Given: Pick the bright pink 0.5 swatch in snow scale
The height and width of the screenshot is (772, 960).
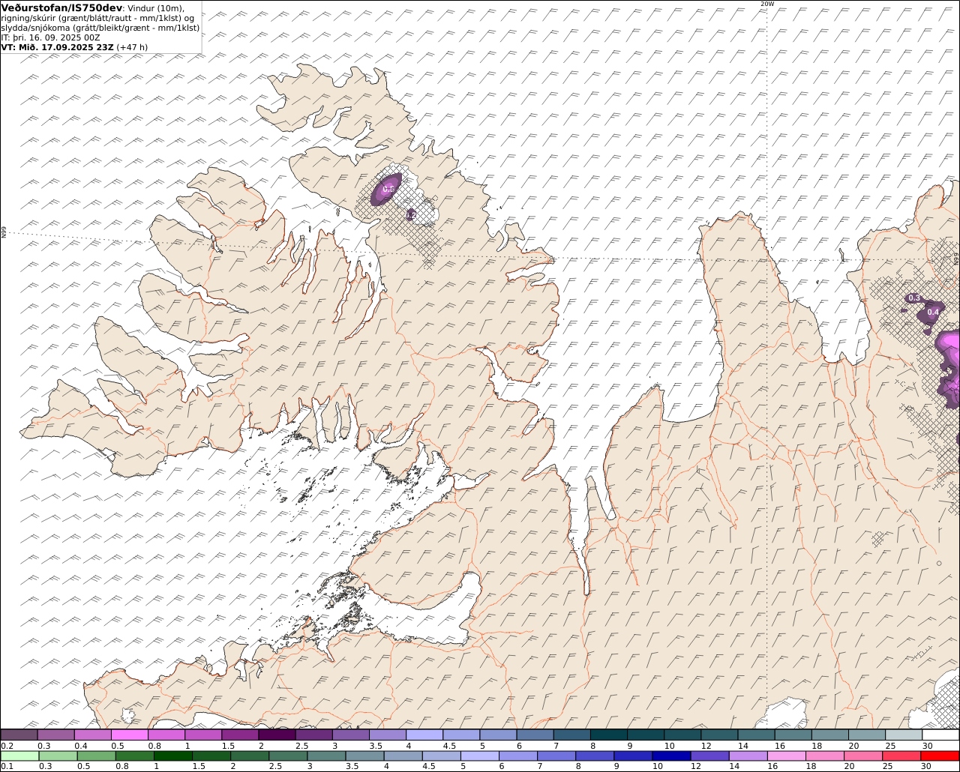Looking at the screenshot, I should tap(129, 735).
